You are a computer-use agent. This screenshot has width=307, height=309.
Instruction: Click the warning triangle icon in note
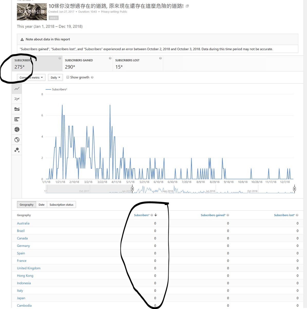click(x=22, y=39)
